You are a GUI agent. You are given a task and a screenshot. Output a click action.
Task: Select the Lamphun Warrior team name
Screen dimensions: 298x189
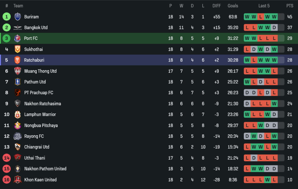click(40, 114)
